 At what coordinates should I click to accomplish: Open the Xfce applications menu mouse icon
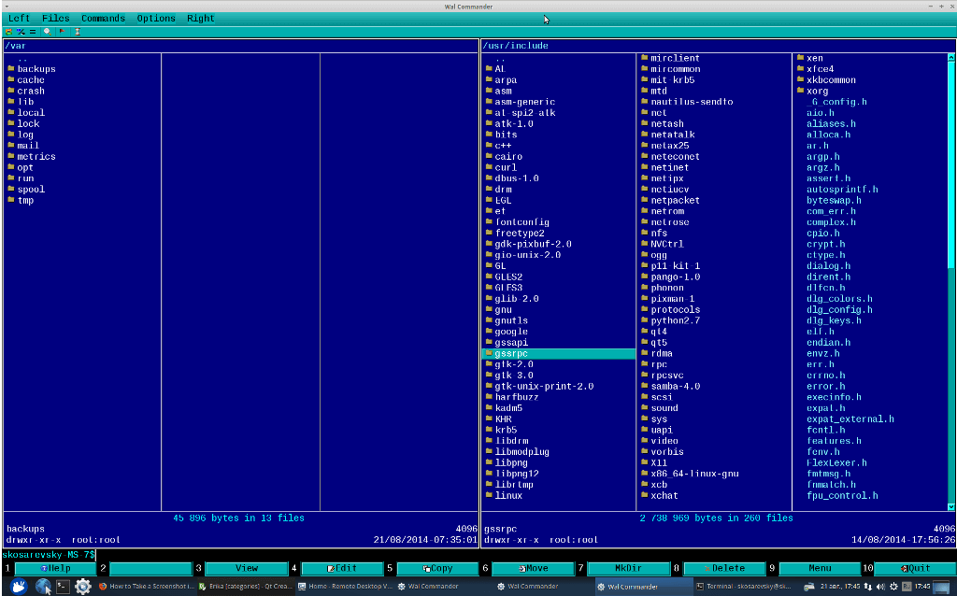pos(18,587)
